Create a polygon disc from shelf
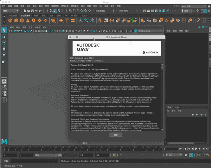211x168 pixels. click(45, 20)
